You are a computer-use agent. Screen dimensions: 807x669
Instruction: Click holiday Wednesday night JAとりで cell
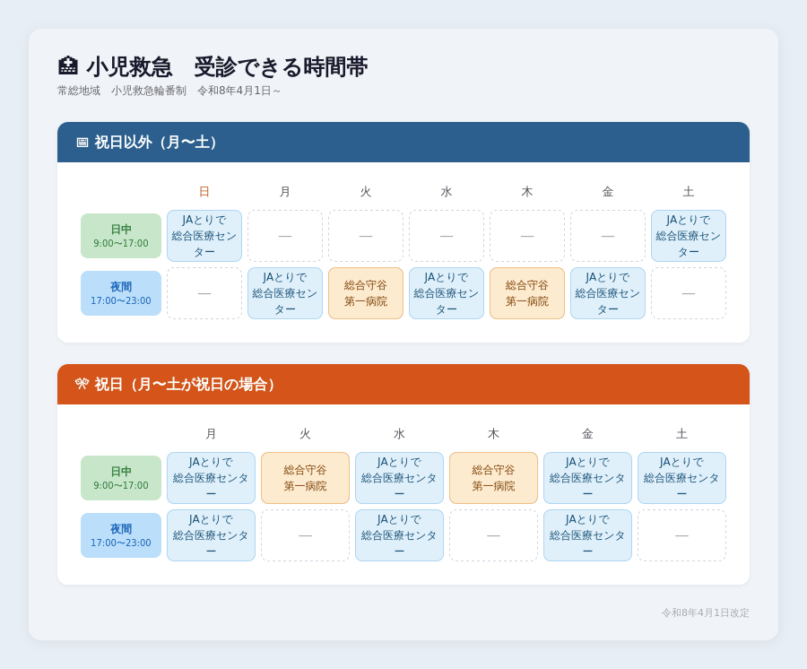point(399,535)
